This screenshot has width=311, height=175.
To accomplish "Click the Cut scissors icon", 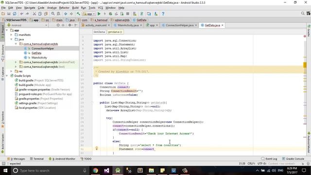I will [35, 14].
